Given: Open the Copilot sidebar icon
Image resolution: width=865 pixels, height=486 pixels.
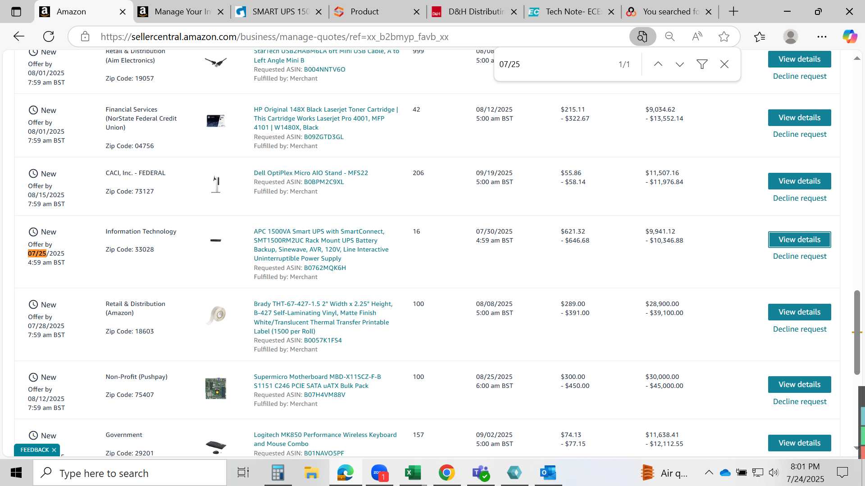Looking at the screenshot, I should [x=850, y=36].
